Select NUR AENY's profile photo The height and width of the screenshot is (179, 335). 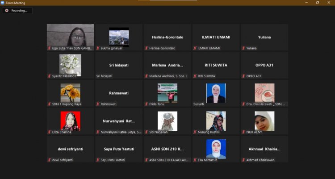(264, 121)
